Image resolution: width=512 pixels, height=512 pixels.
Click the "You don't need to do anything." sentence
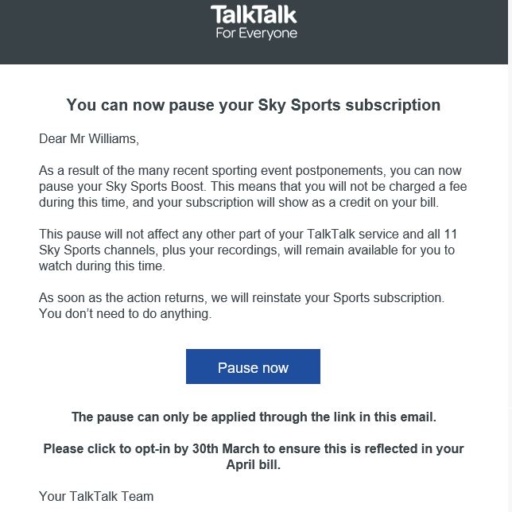[125, 313]
